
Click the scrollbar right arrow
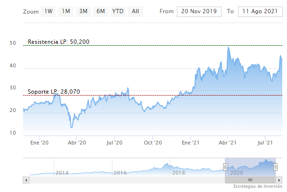pos(279,179)
